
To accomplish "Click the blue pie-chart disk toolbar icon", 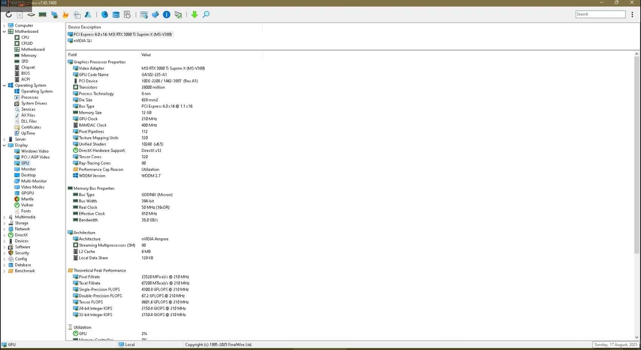I will 105,15.
